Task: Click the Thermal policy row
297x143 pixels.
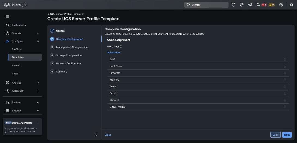Action: [198, 100]
